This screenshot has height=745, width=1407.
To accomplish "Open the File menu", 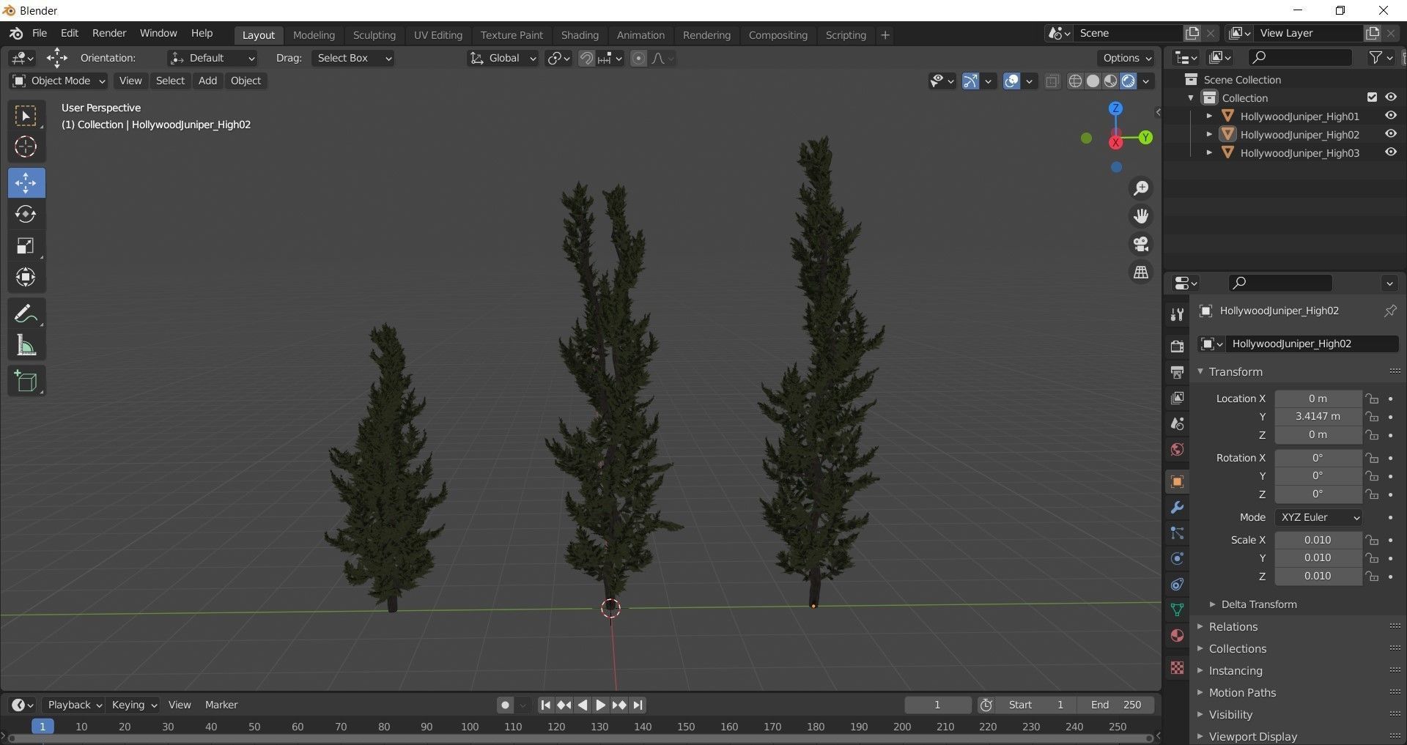I will 40,33.
